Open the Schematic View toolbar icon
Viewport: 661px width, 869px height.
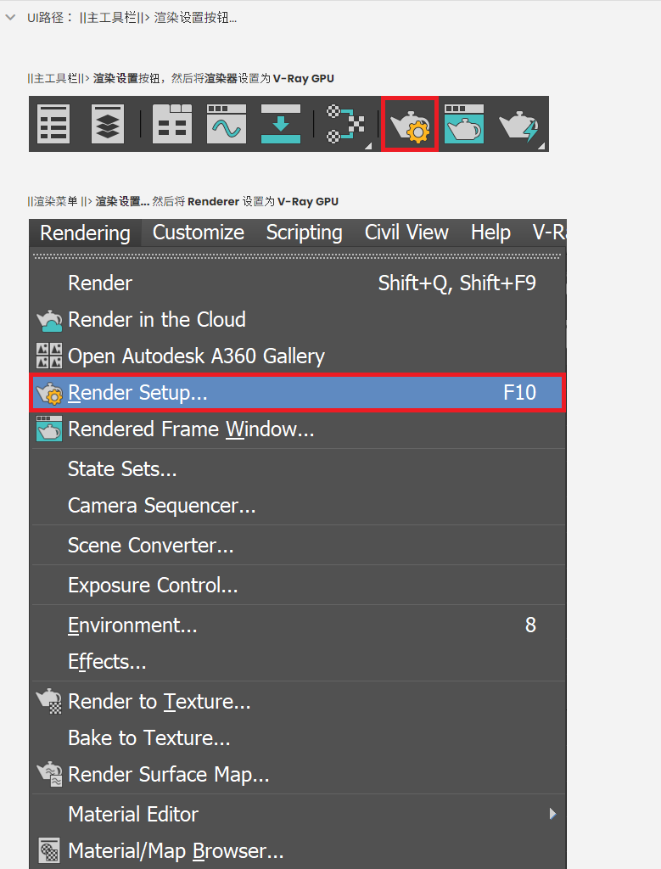[x=347, y=124]
